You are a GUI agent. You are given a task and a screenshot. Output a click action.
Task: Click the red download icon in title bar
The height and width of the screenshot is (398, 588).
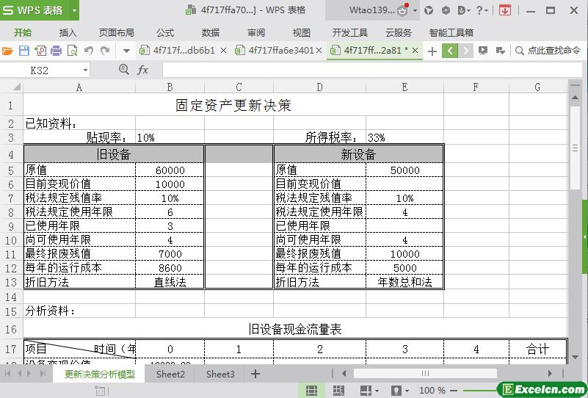[505, 10]
